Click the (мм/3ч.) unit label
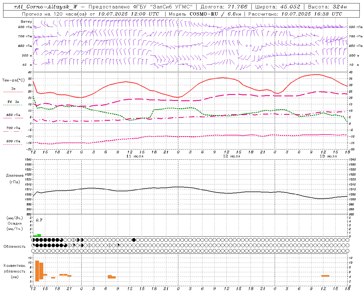Image resolution: width=364 pixels, height=291 pixels. 15,218
